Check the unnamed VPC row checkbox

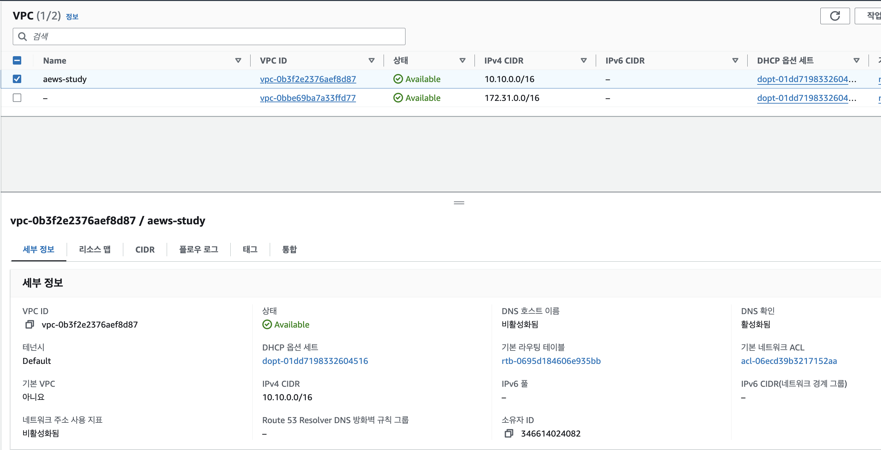coord(17,98)
